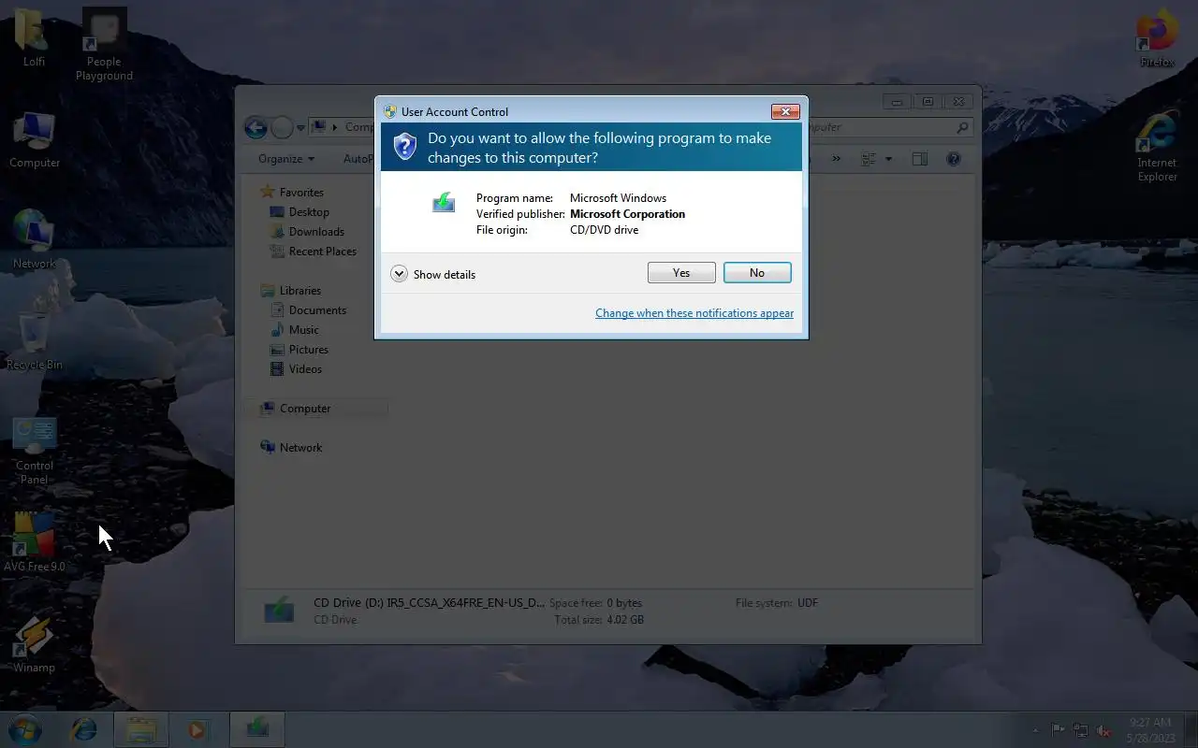Show hidden icons arrow in system tray

click(x=1035, y=730)
